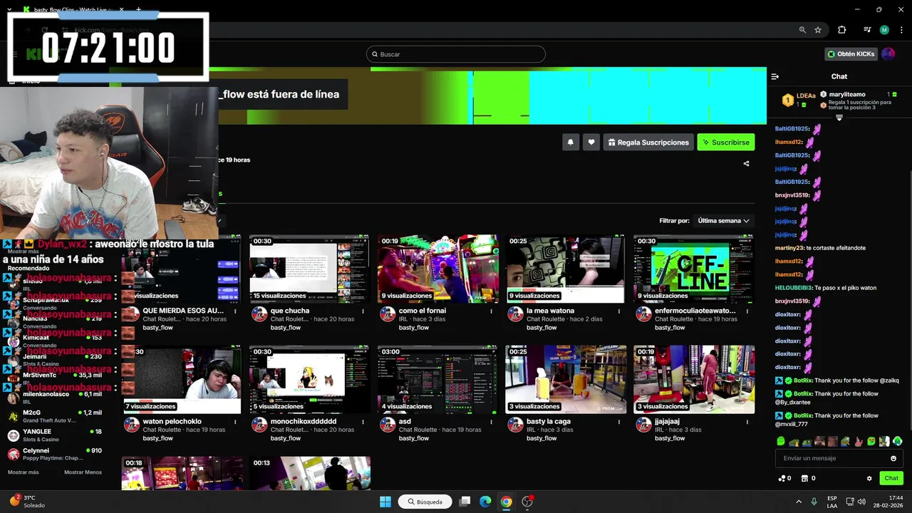Image resolution: width=912 pixels, height=513 pixels.
Task: Open M2cG channel in sidebar
Action: click(x=56, y=416)
